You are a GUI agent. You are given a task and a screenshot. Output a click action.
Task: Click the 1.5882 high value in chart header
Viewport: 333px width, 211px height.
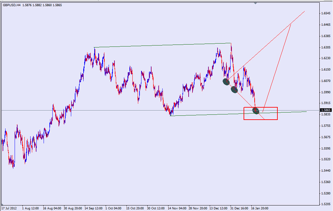click(x=37, y=5)
